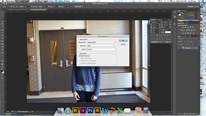Image resolution: width=206 pixels, height=116 pixels.
Task: Open the Window menu
Action: click(x=67, y=1)
